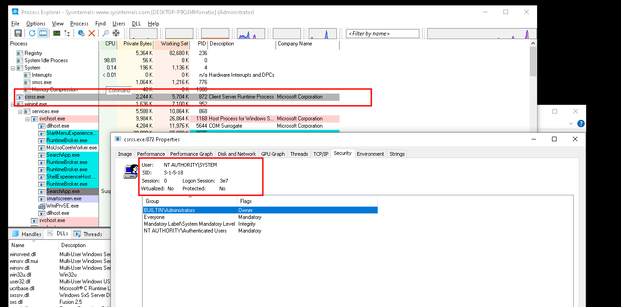
Task: Switch to the Handles tab in lower pane
Action: 27,234
